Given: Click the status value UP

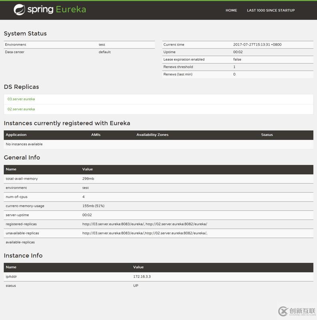Looking at the screenshot, I should click(x=136, y=286).
